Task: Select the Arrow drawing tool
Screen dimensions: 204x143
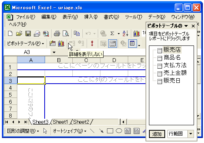Action: coord(101,131)
